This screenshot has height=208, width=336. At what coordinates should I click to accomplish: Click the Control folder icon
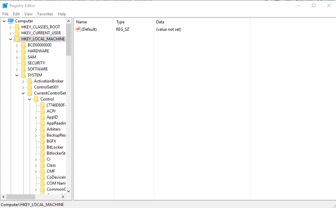pos(36,99)
